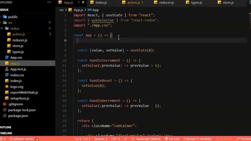Screen dimensions: 251x141
Task: Open setupTests.js in the file tree
Action: (20, 98)
